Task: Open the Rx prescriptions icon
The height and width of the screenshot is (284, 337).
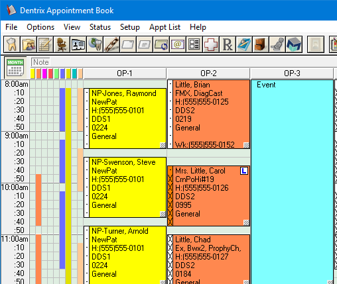Action: coord(228,44)
